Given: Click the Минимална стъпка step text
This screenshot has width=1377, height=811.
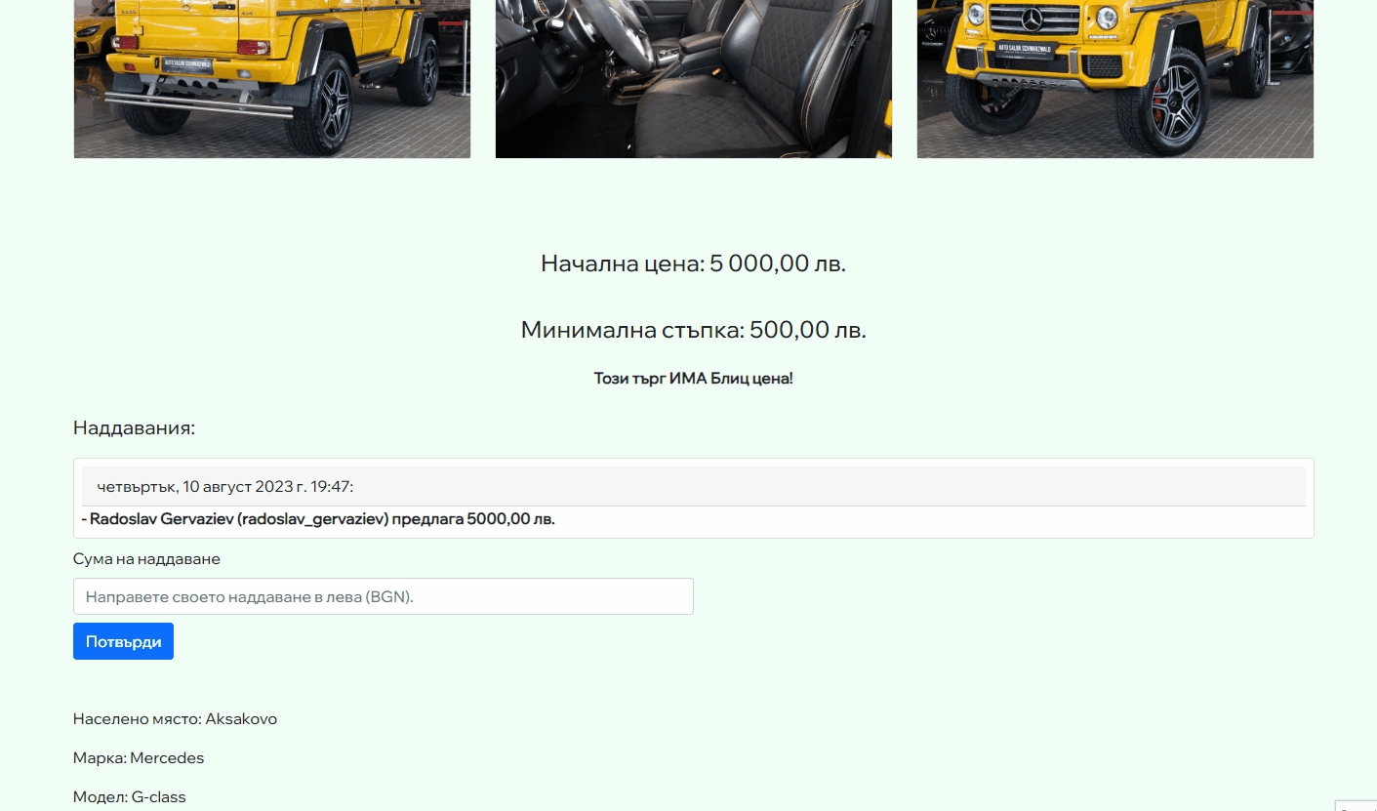Looking at the screenshot, I should (x=693, y=329).
